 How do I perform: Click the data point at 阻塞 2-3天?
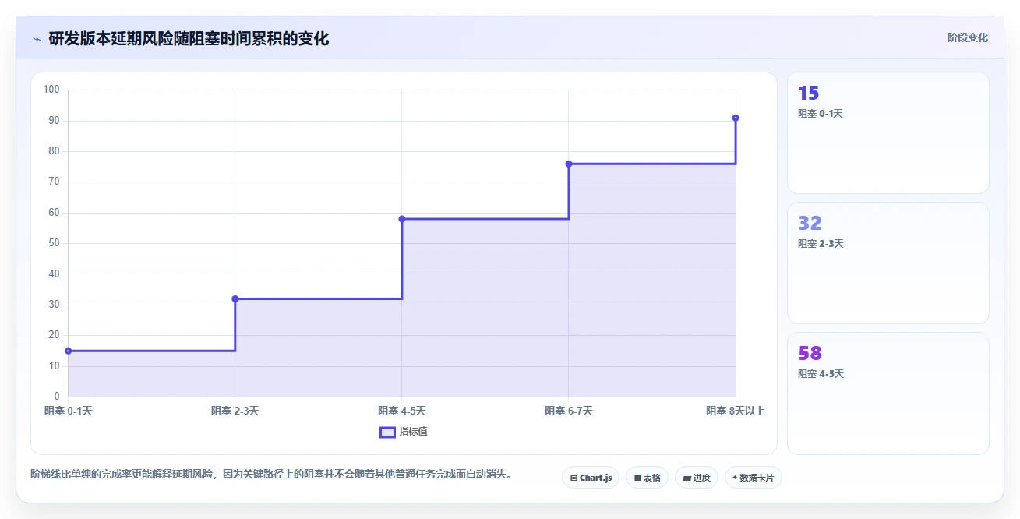click(235, 298)
